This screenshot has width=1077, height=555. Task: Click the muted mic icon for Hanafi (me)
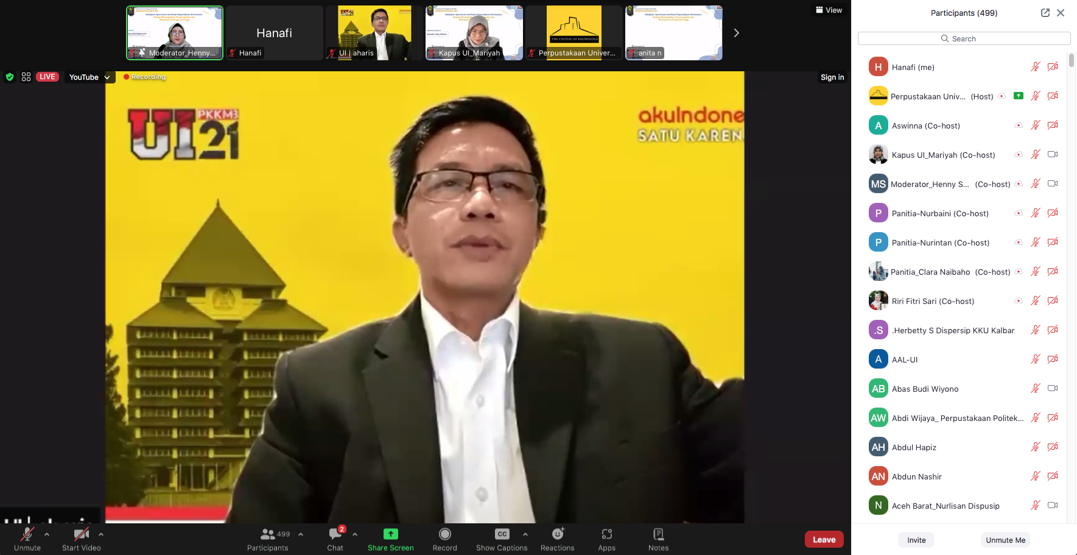(x=1035, y=67)
